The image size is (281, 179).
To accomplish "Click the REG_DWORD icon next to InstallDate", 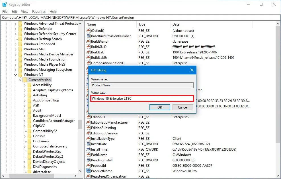I will [88, 144].
